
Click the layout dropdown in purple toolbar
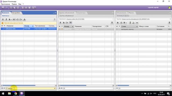tap(34, 8)
